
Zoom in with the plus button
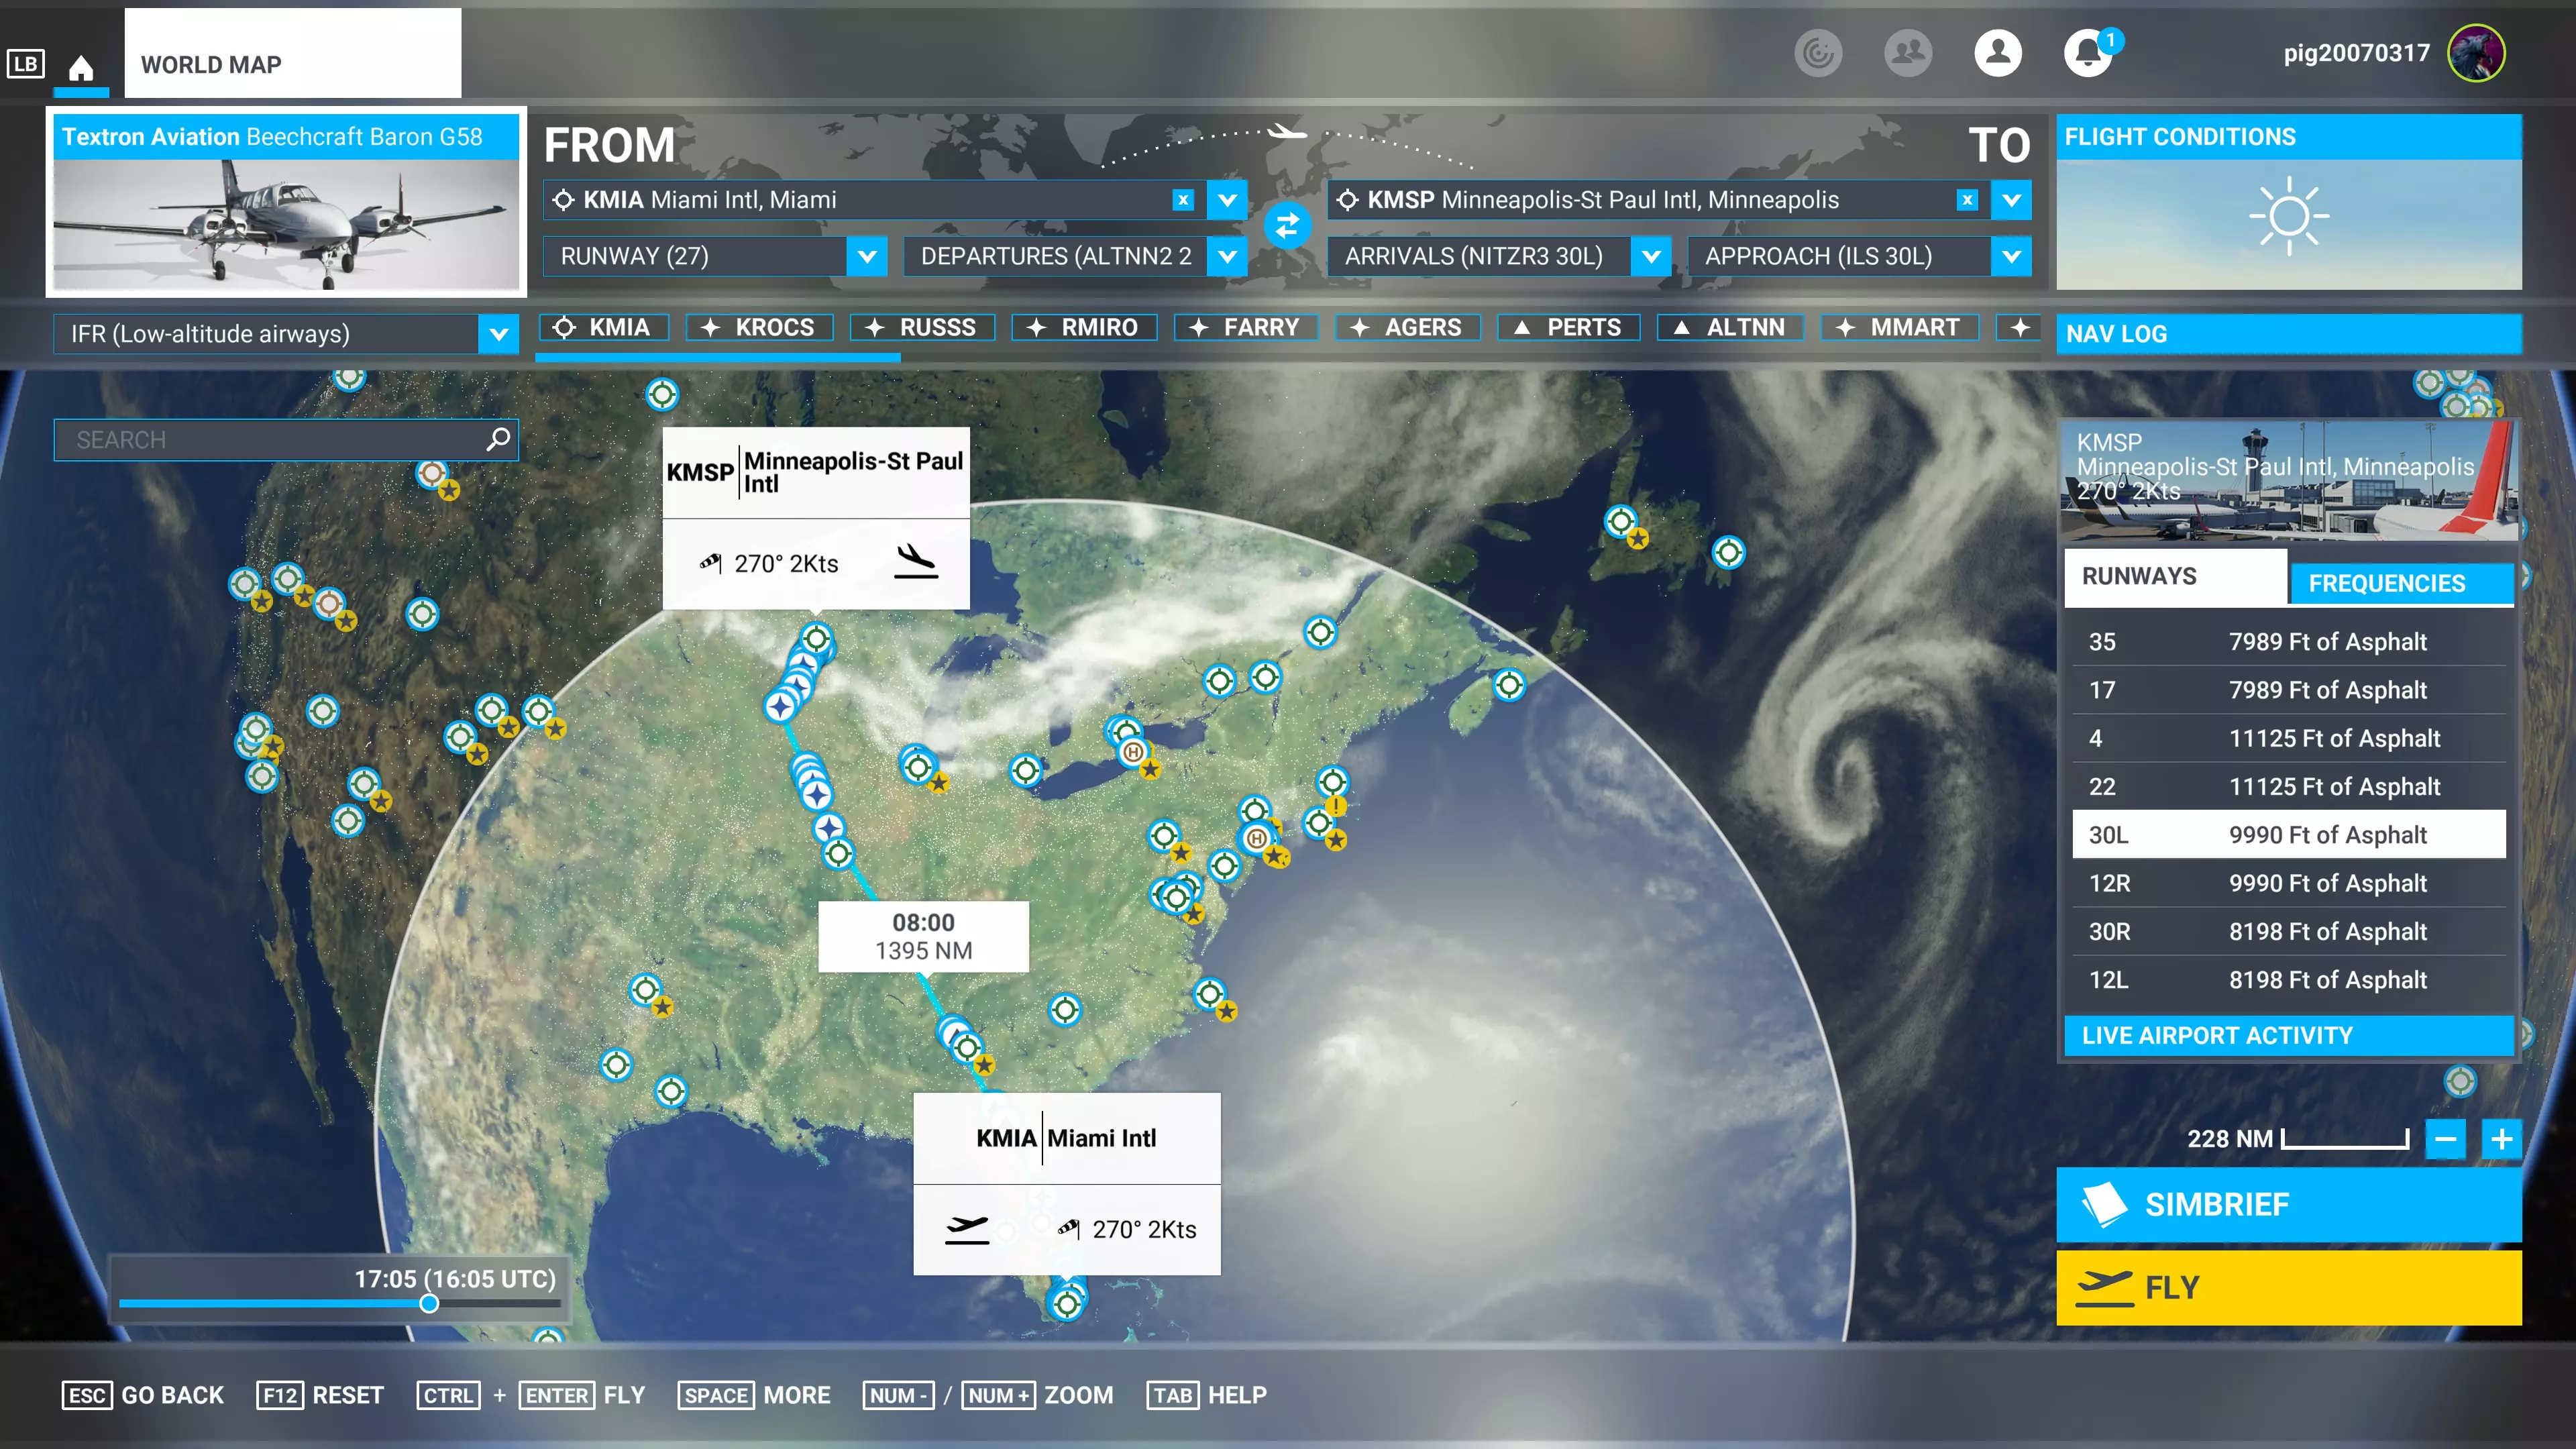(2501, 1138)
